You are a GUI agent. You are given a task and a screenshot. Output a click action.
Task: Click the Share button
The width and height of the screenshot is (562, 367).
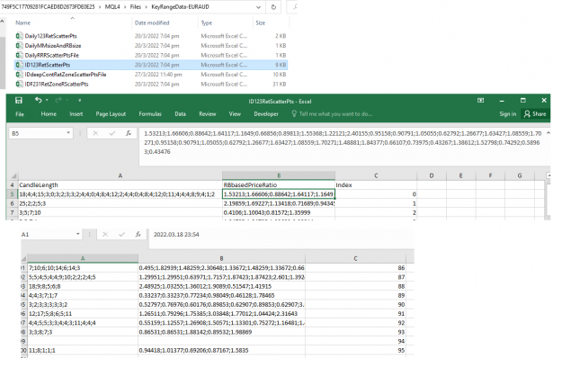(535, 114)
